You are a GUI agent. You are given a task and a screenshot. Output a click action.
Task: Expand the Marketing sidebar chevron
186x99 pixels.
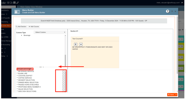point(10,22)
